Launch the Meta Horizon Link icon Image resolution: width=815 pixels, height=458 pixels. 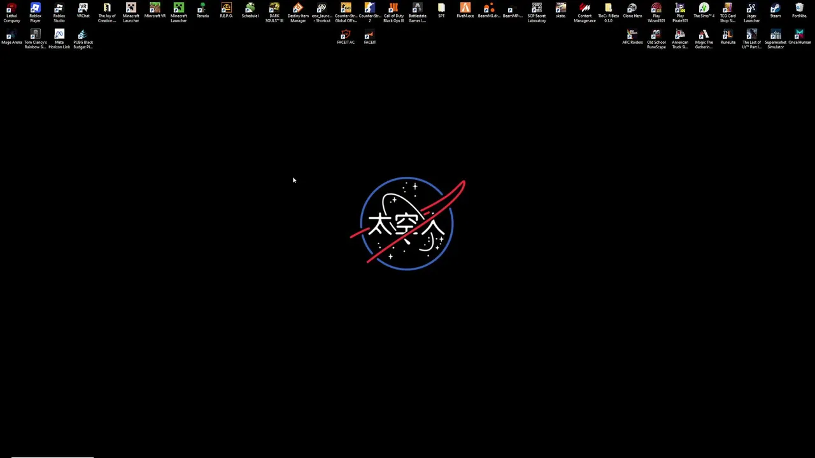pyautogui.click(x=59, y=39)
